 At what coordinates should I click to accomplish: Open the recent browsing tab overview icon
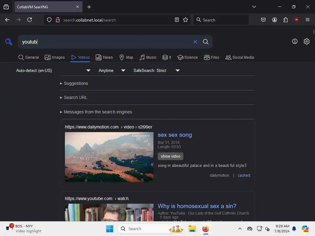pyautogui.click(x=6, y=7)
